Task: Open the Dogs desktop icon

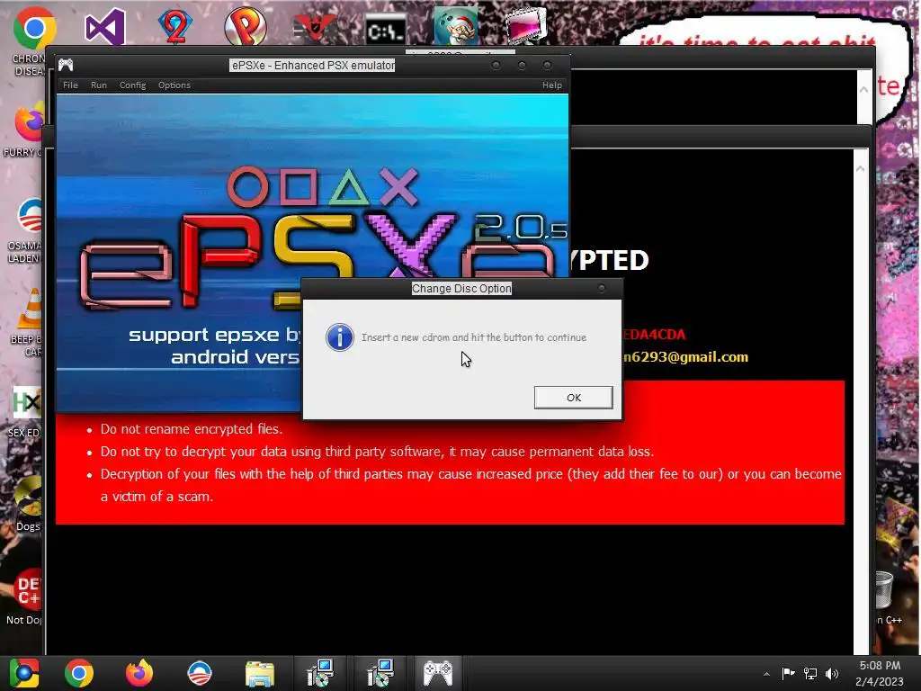Action: 28,497
